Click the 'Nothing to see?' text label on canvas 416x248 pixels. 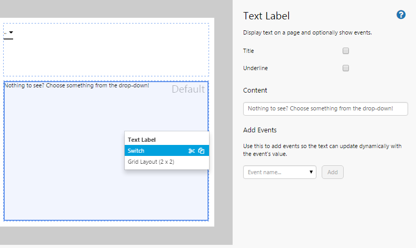(x=76, y=85)
